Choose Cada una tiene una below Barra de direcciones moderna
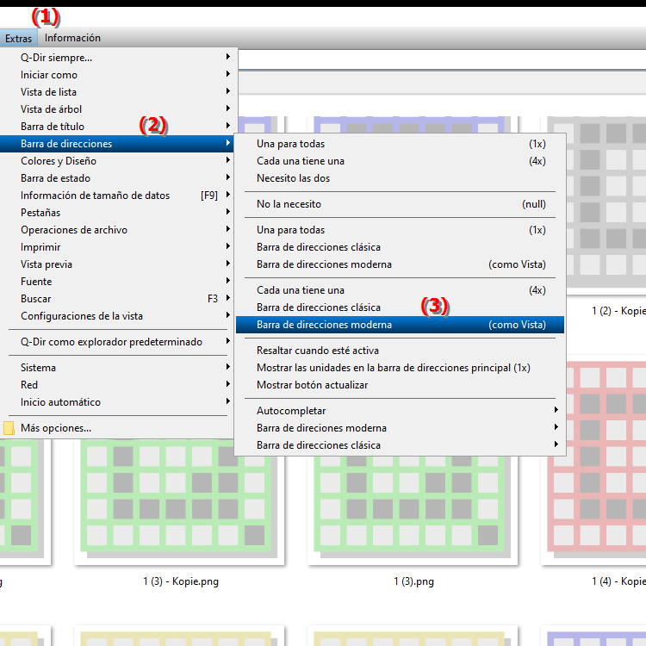This screenshot has height=646, width=646. click(x=400, y=290)
